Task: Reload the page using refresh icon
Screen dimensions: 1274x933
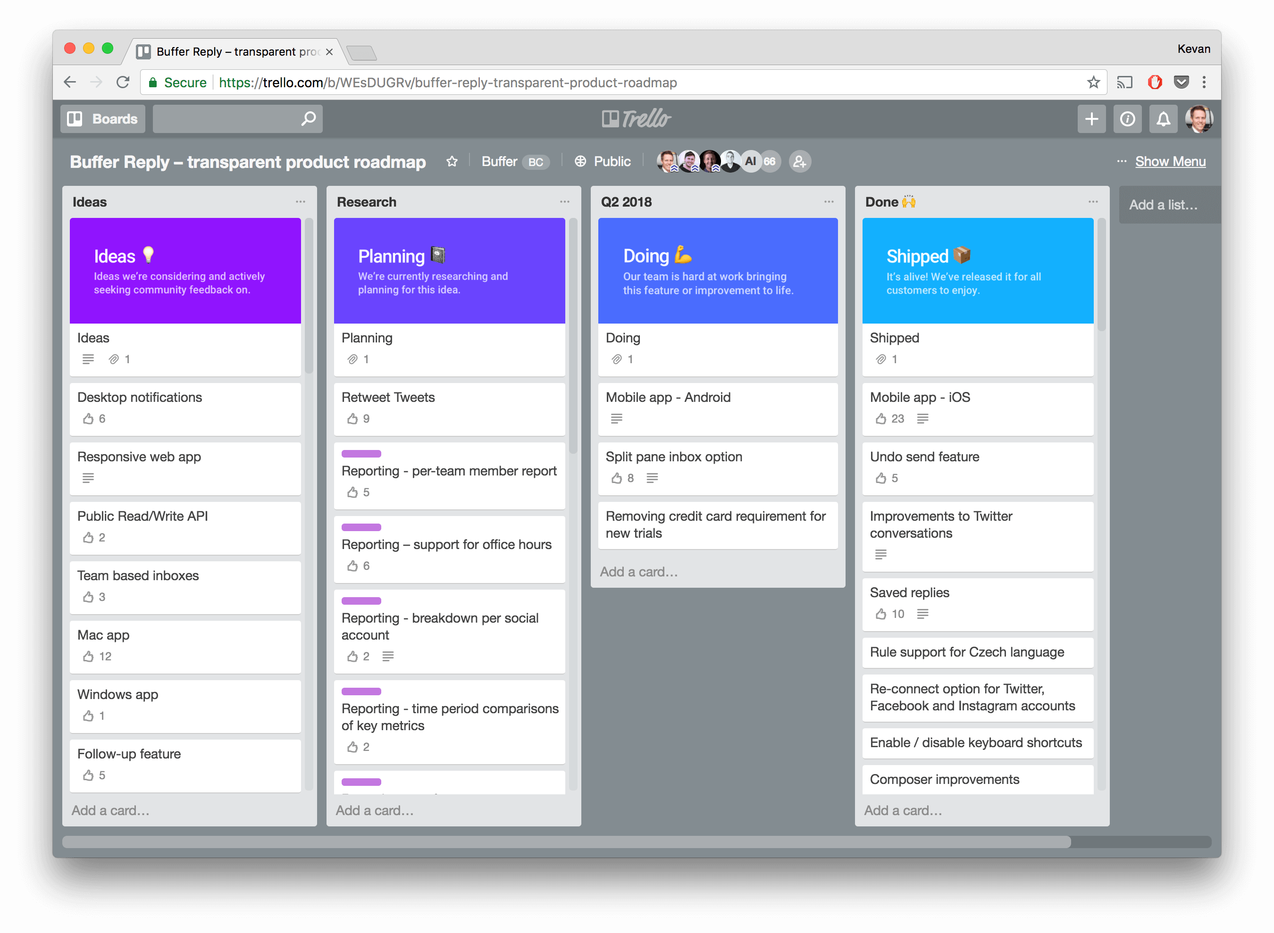Action: 123,83
